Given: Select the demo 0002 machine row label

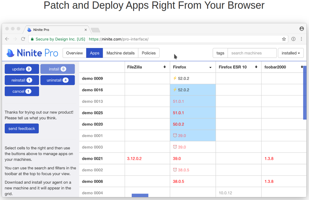Looking at the screenshot, I should (92, 170).
